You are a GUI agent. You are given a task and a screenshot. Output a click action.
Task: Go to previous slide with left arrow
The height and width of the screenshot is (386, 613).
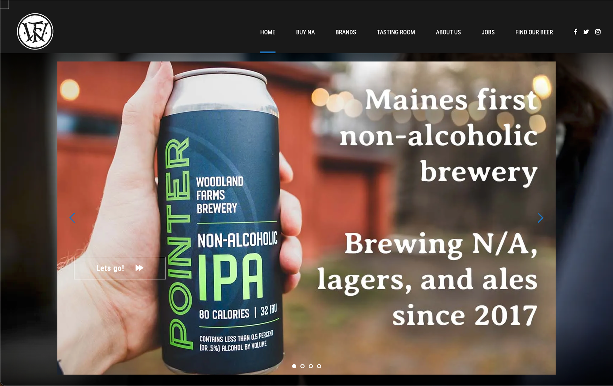pos(72,218)
